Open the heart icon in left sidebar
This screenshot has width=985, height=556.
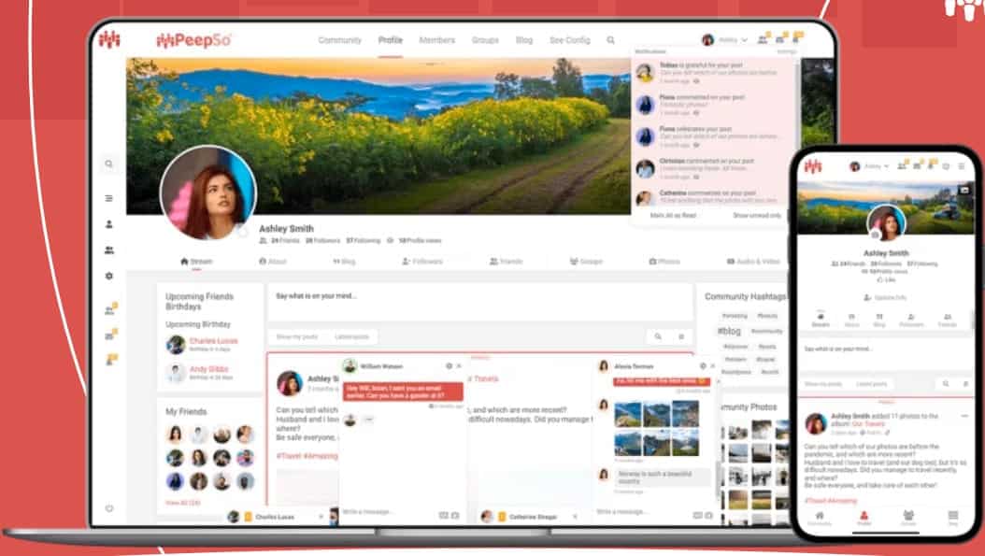[109, 508]
